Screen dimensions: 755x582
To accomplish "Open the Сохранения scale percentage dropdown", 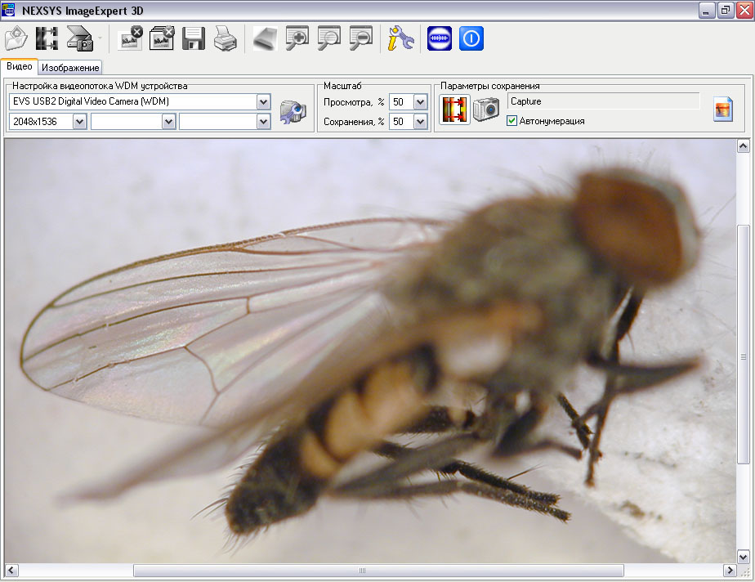I will pyautogui.click(x=420, y=122).
